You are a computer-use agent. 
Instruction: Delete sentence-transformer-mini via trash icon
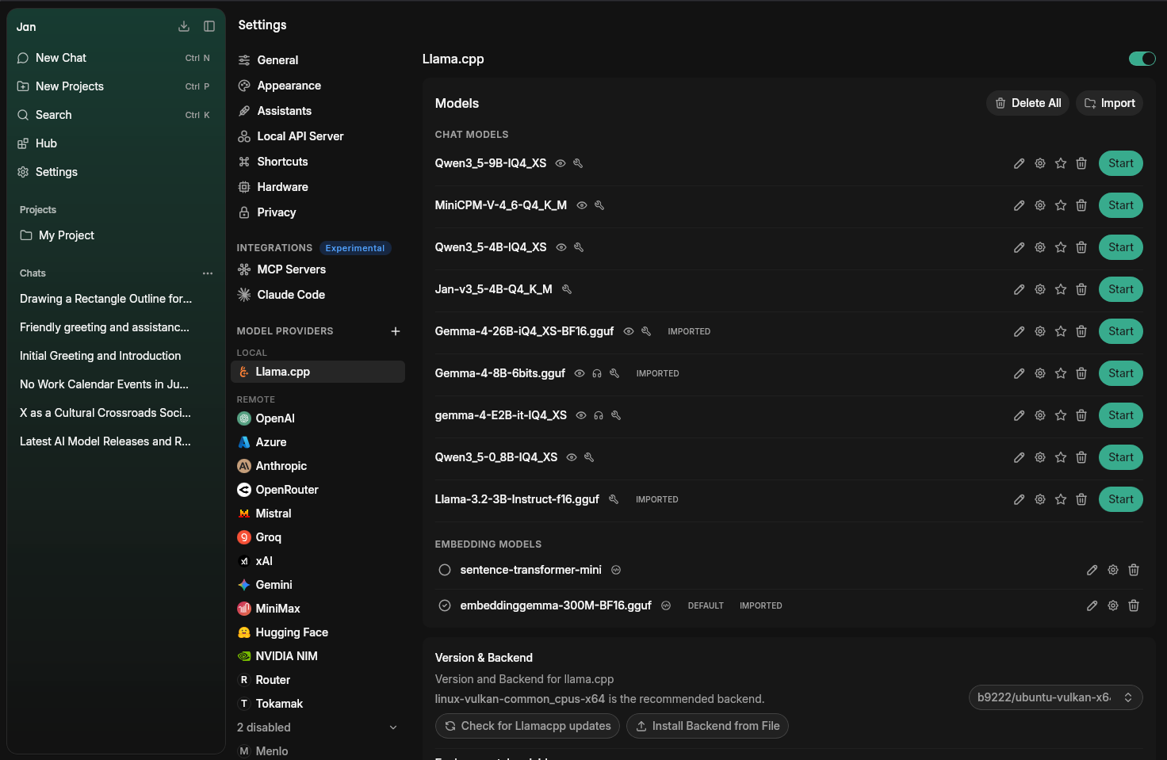[1134, 570]
